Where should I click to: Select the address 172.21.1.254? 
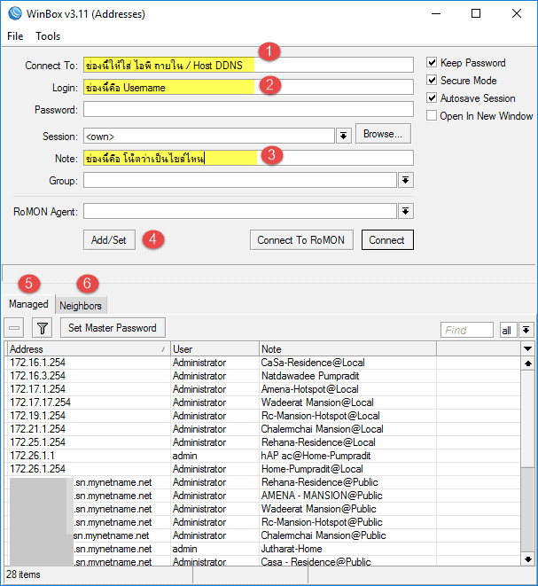pyautogui.click(x=38, y=429)
